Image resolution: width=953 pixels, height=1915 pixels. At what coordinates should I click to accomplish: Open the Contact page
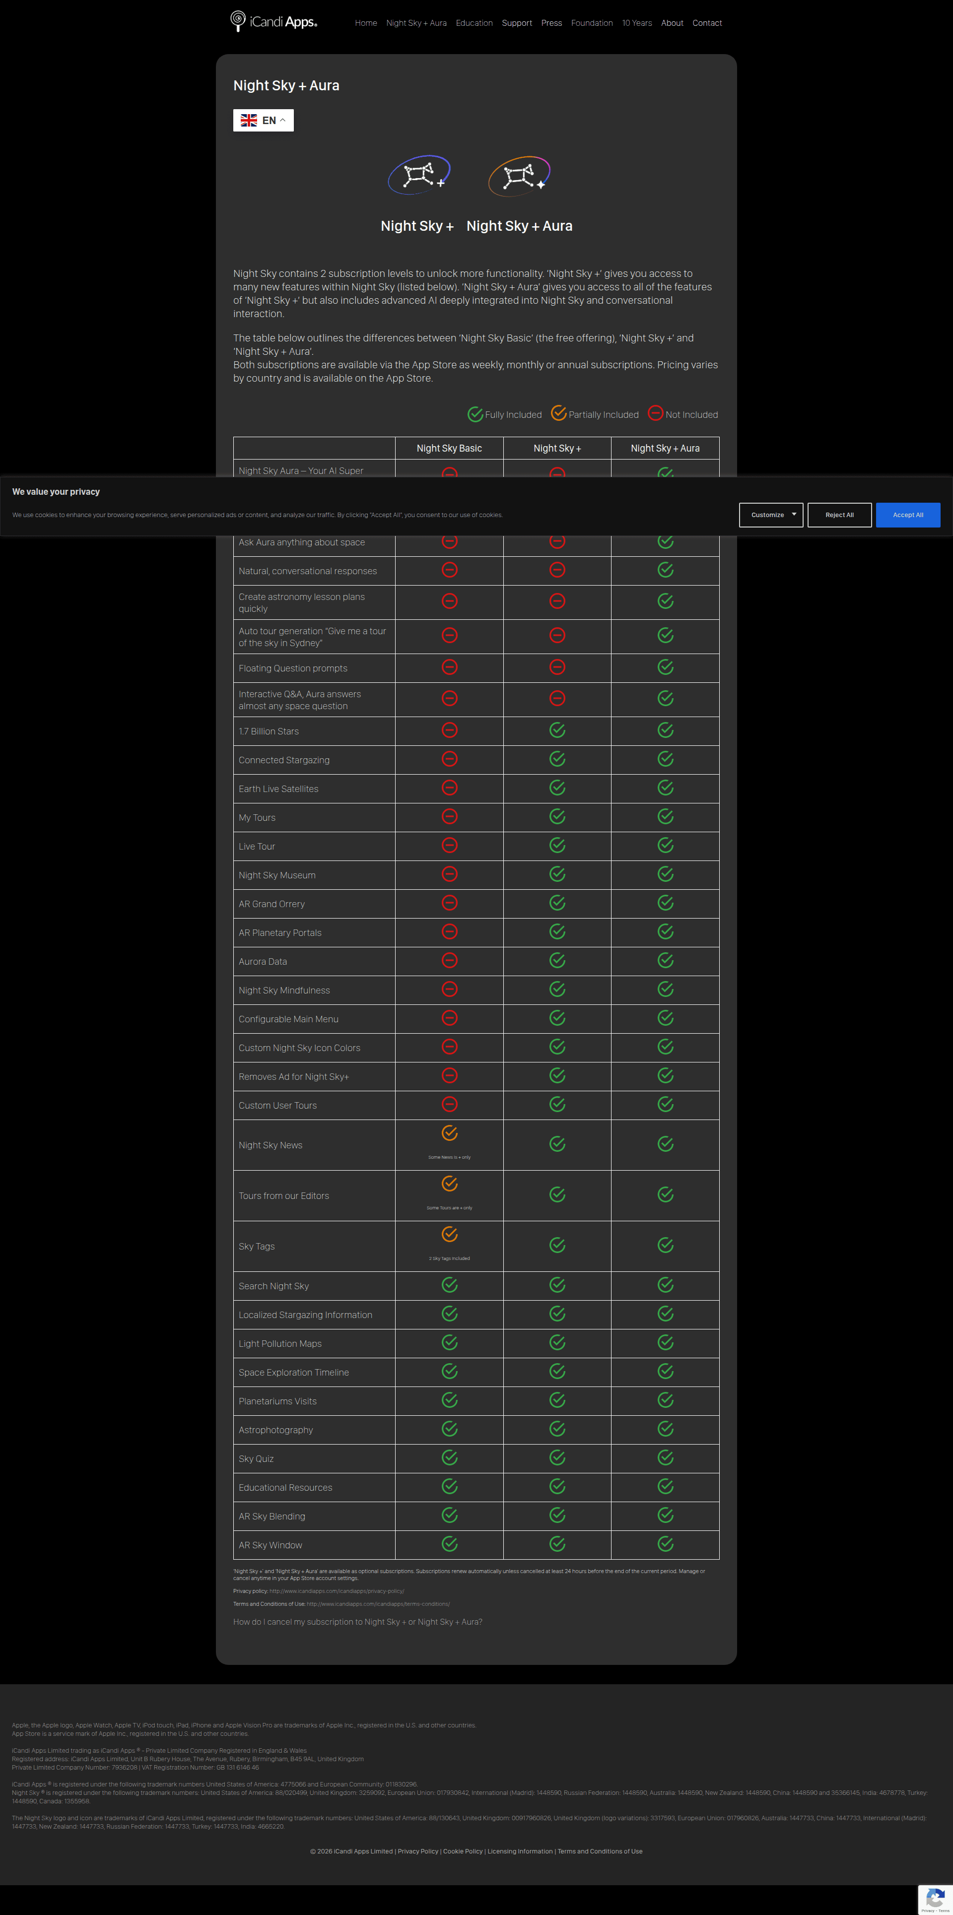tap(707, 23)
